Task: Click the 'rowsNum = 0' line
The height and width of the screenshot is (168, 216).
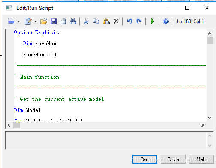Action: pyautogui.click(x=39, y=55)
